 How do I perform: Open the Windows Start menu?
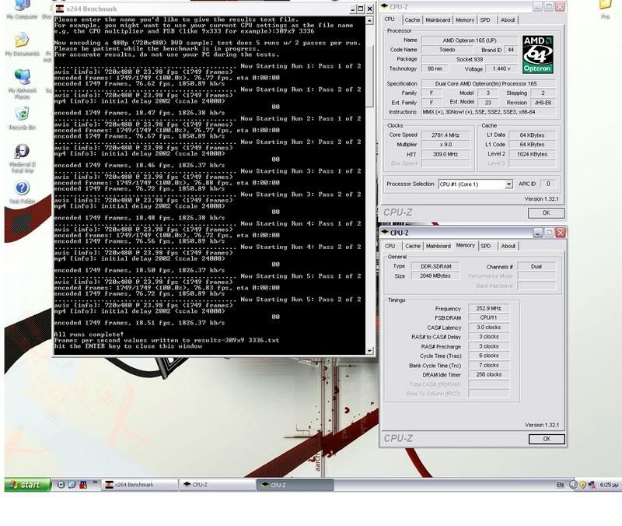pyautogui.click(x=28, y=485)
